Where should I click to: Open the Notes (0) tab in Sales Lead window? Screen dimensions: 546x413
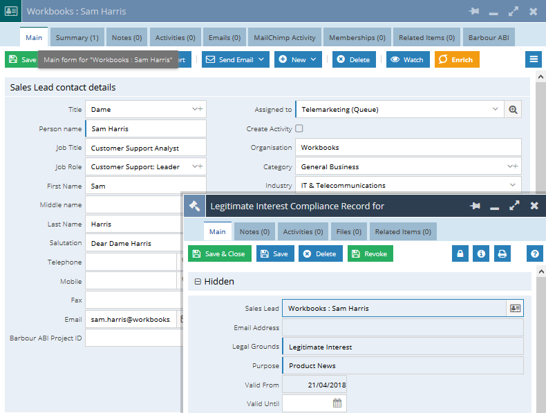click(126, 37)
